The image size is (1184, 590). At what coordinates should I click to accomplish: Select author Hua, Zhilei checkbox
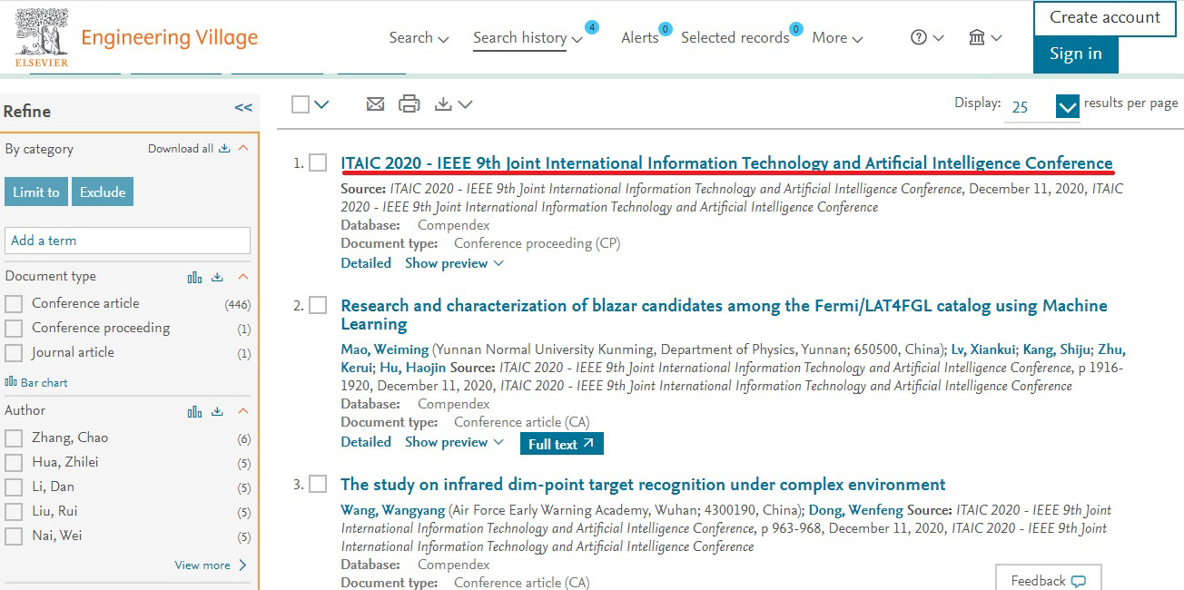(x=14, y=463)
